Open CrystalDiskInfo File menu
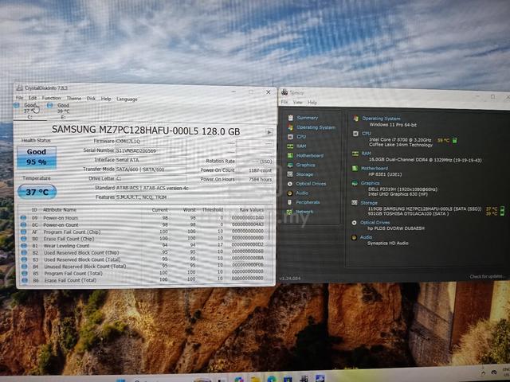Image resolution: width=510 pixels, height=382 pixels. coord(19,97)
